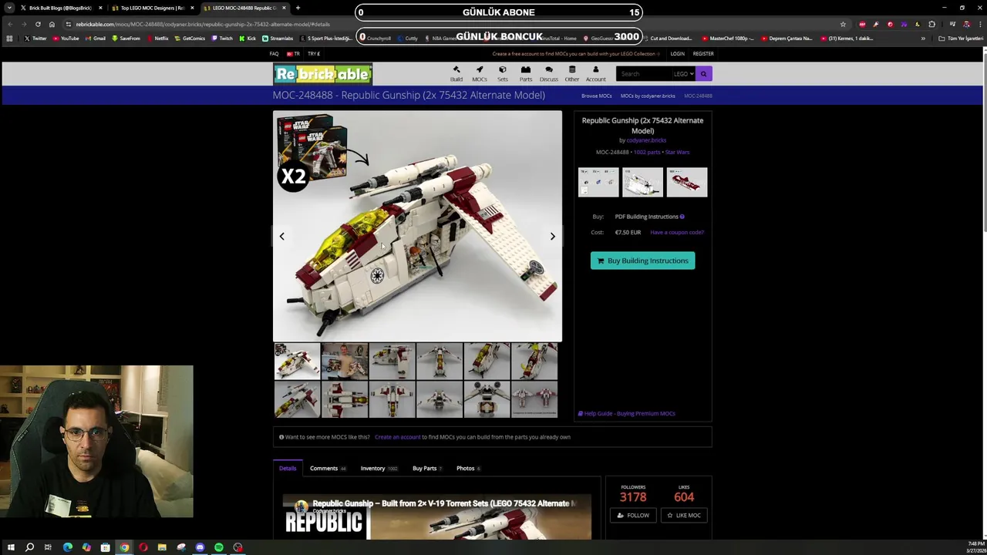Switch to the Inventory tab
Image resolution: width=987 pixels, height=555 pixels.
pyautogui.click(x=379, y=468)
